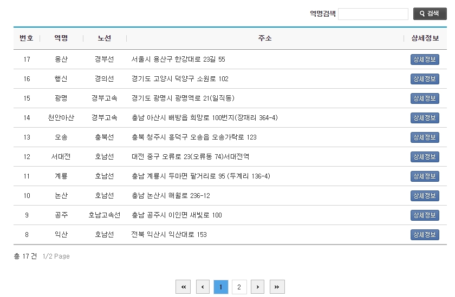Open 상세정보 for 오송 station
The image size is (455, 297).
(425, 137)
